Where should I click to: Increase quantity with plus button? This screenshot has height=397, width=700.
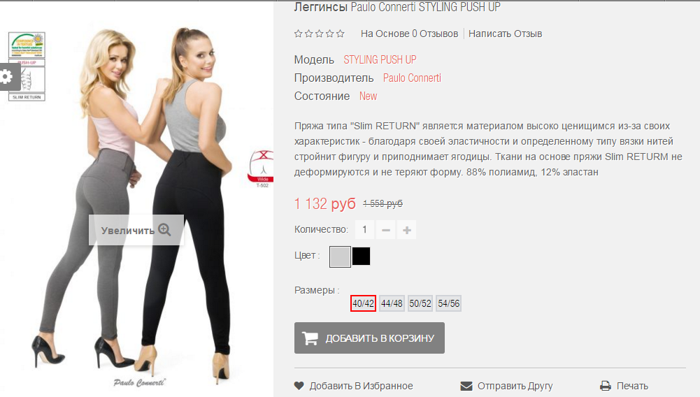click(407, 230)
